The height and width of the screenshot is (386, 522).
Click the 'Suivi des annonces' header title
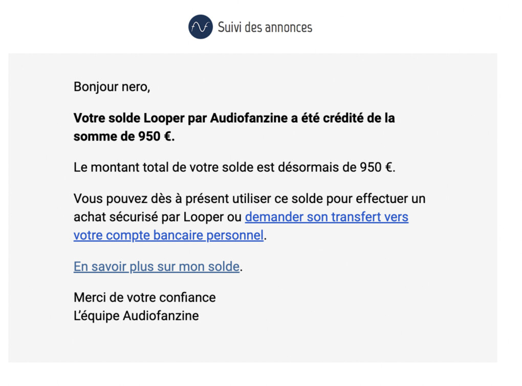tap(265, 27)
